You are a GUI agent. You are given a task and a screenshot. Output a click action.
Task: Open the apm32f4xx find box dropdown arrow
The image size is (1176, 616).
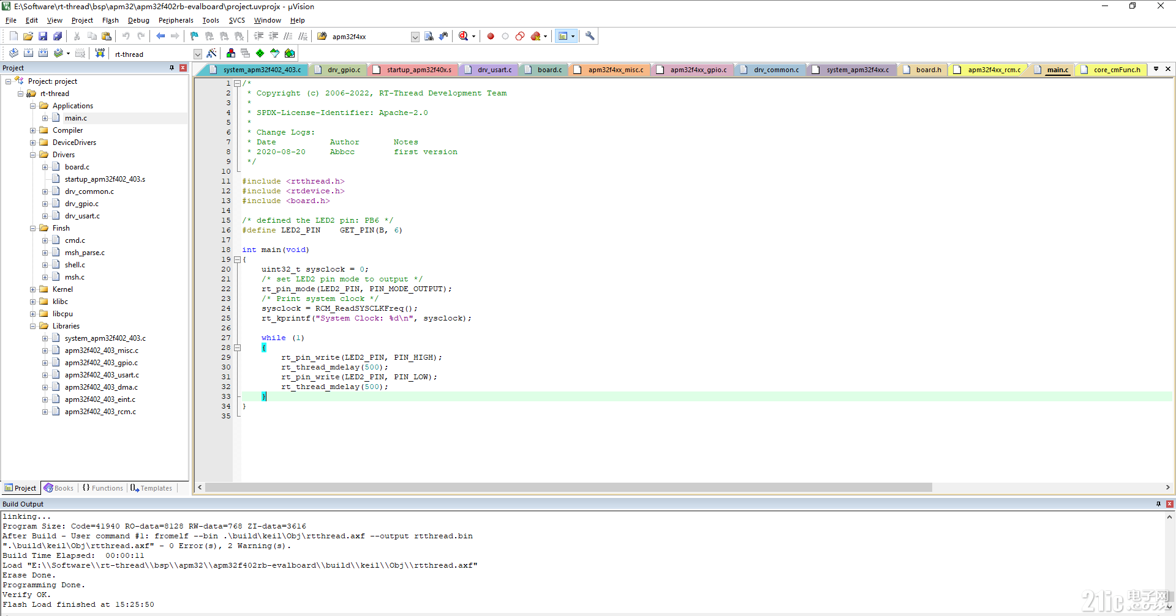click(x=415, y=37)
